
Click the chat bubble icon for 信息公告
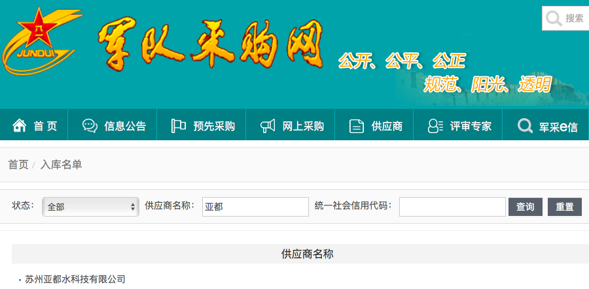click(x=90, y=126)
